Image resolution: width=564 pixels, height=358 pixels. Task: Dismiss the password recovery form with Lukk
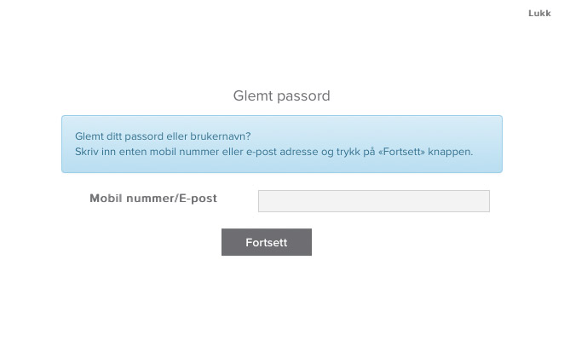[539, 14]
